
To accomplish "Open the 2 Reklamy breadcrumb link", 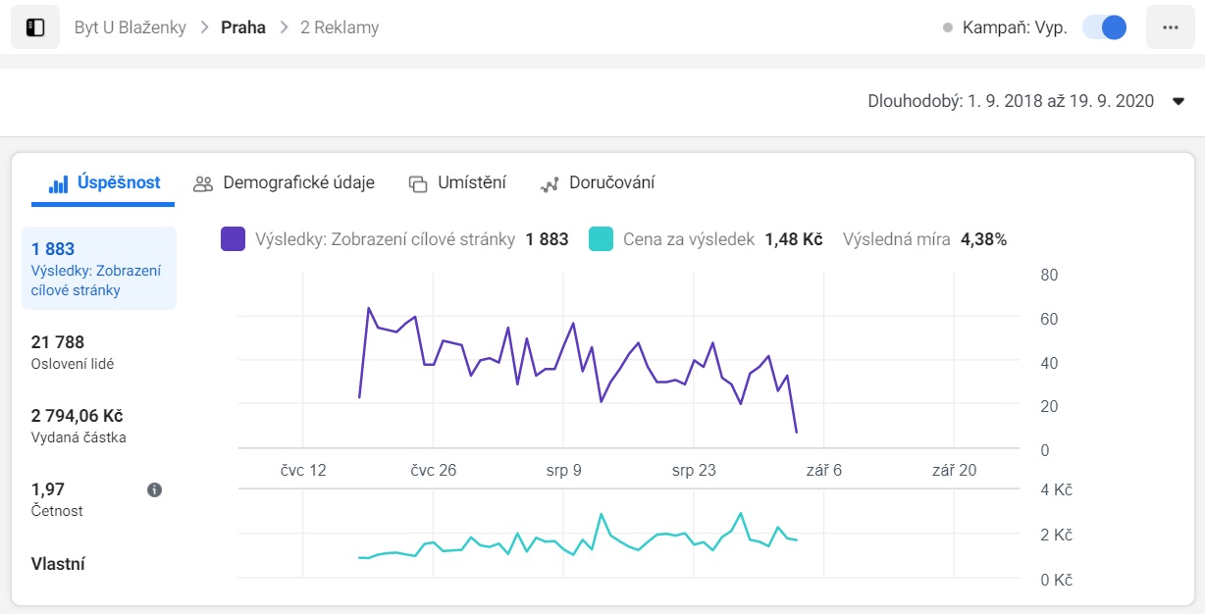I will click(340, 27).
